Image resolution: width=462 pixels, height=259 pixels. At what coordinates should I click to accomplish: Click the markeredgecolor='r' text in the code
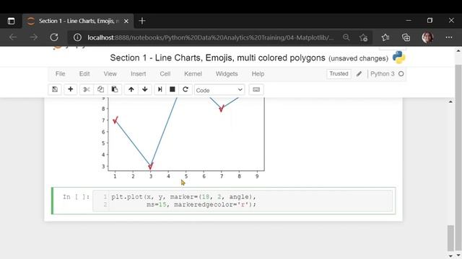[214, 204]
